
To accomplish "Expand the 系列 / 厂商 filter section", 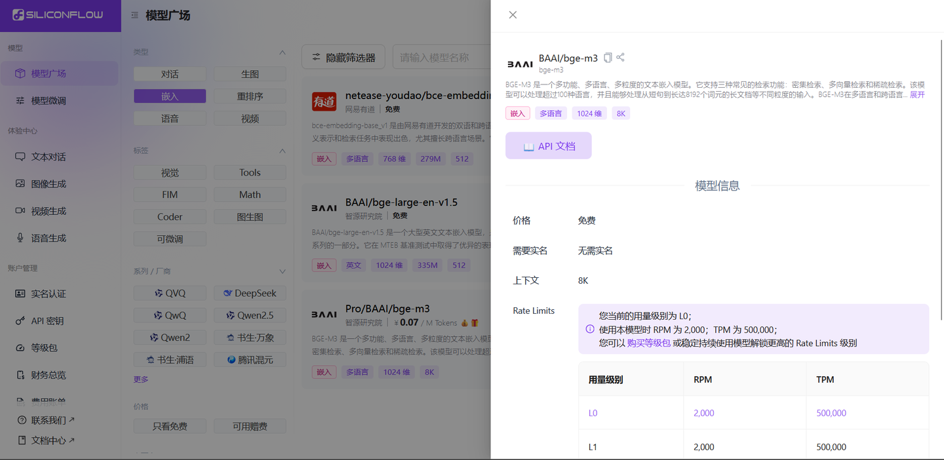I will (x=283, y=271).
